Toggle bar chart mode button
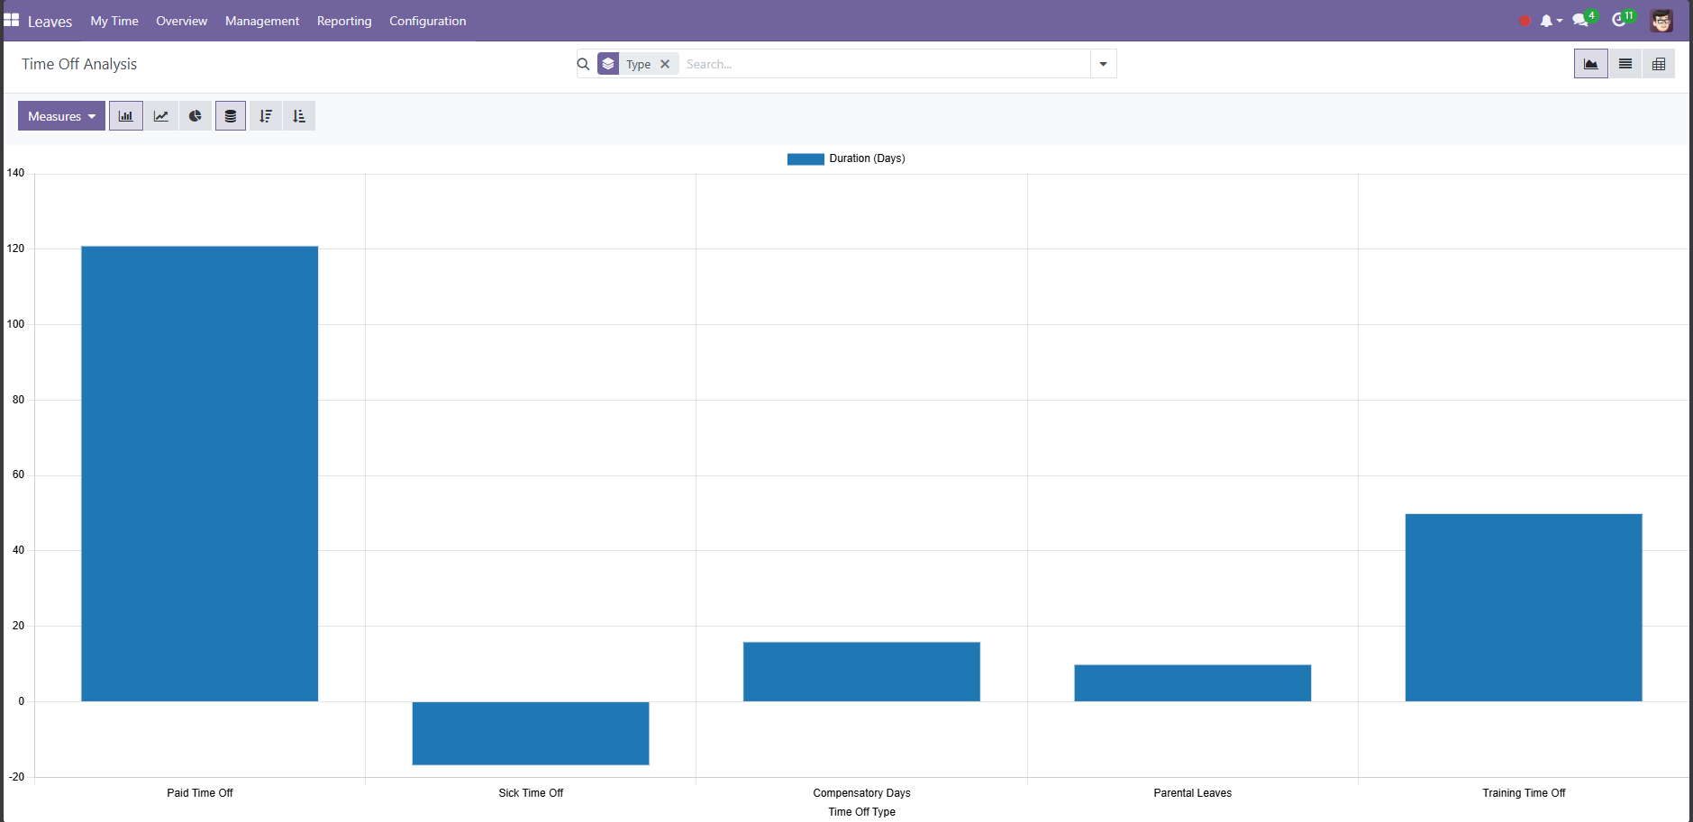The width and height of the screenshot is (1693, 822). tap(126, 116)
